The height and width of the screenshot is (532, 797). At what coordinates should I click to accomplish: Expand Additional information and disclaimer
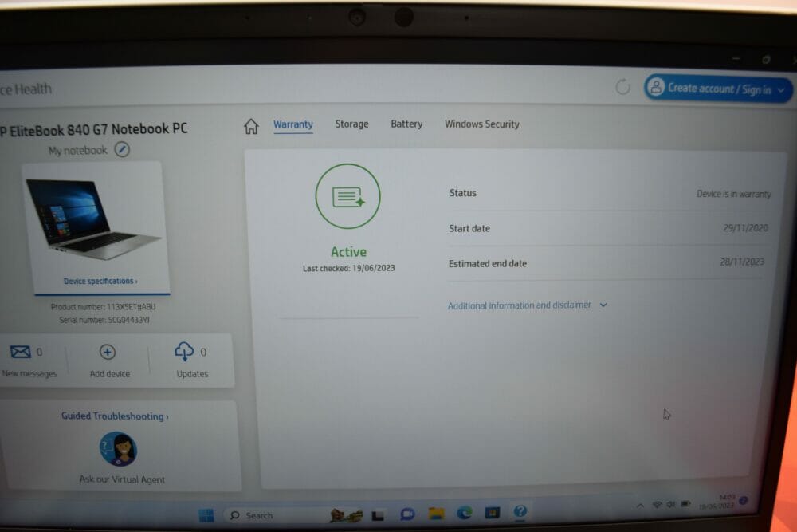528,305
